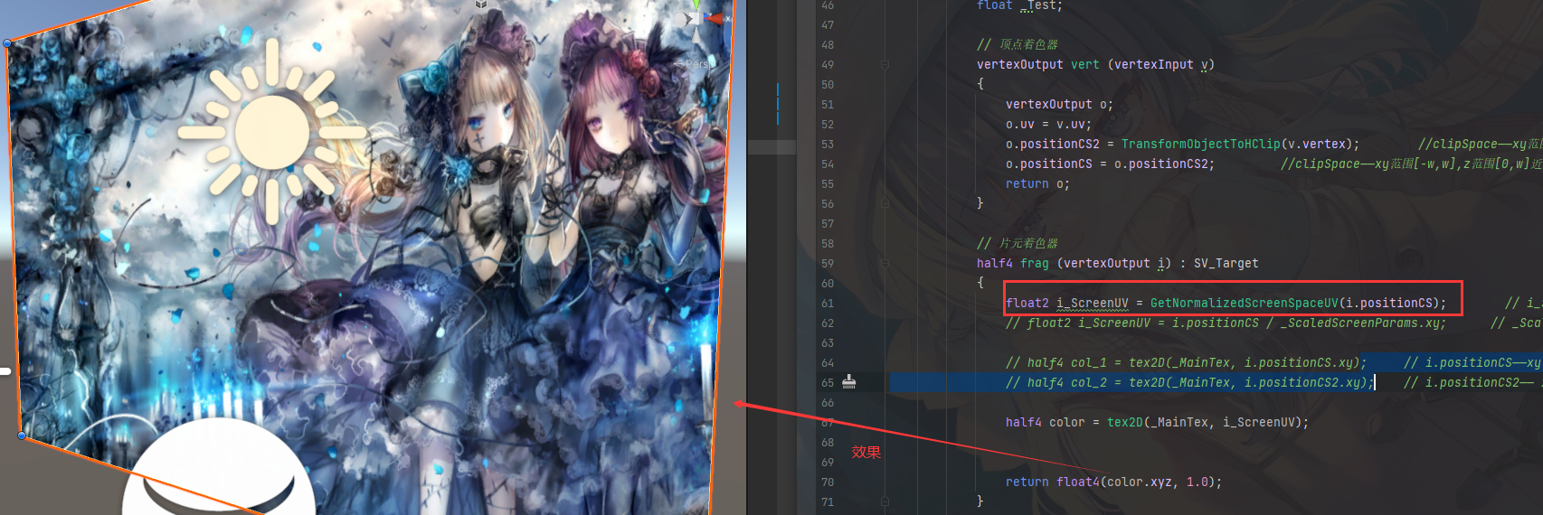Click the fold end marker at line 71
The height and width of the screenshot is (515, 1543).
tap(885, 501)
